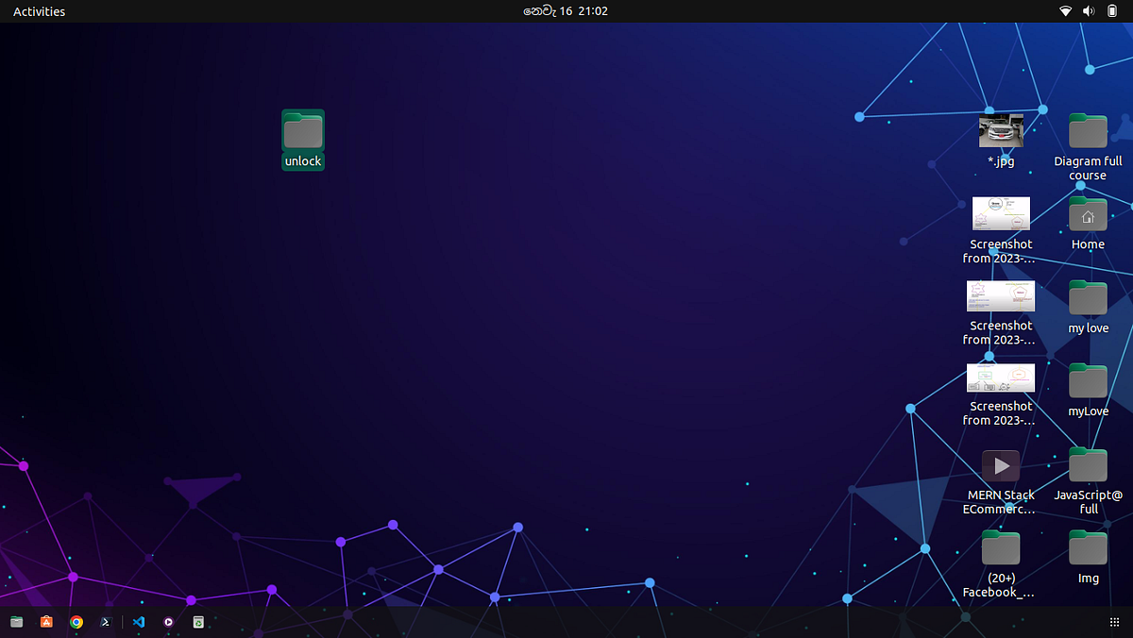Open the clock and calendar menu
The image size is (1133, 638).
(x=566, y=11)
